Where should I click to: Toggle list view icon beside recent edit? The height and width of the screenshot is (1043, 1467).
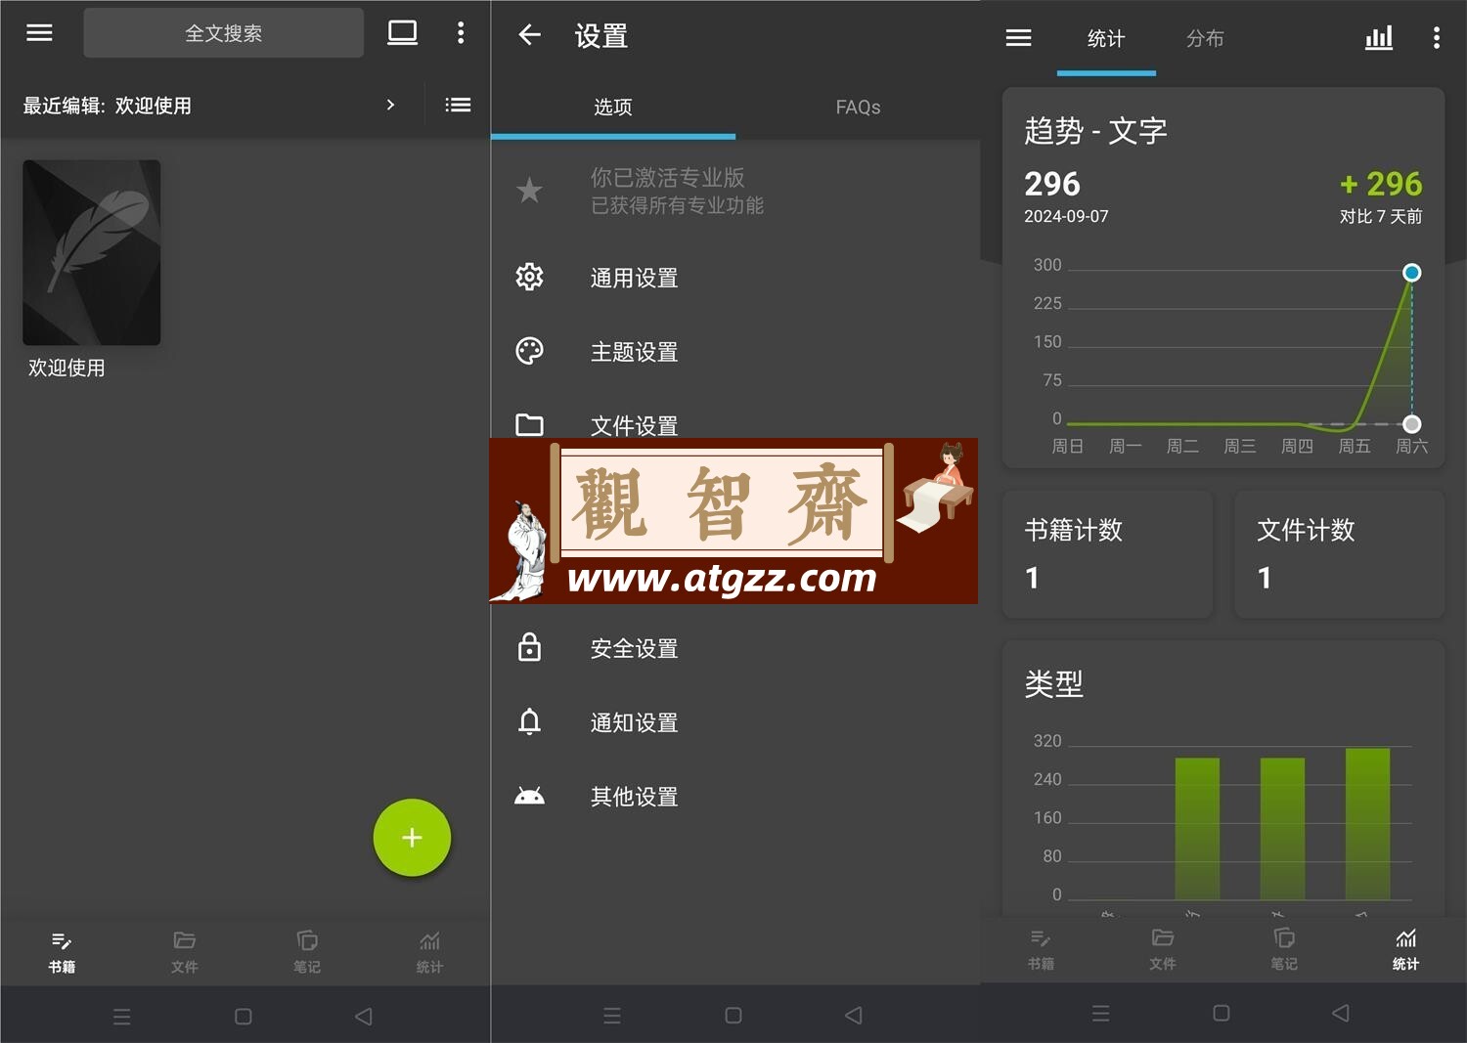(458, 105)
